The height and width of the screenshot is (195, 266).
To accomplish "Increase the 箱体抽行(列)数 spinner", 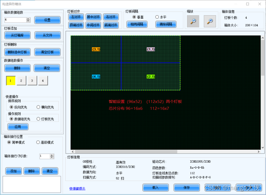I will tap(52, 155).
